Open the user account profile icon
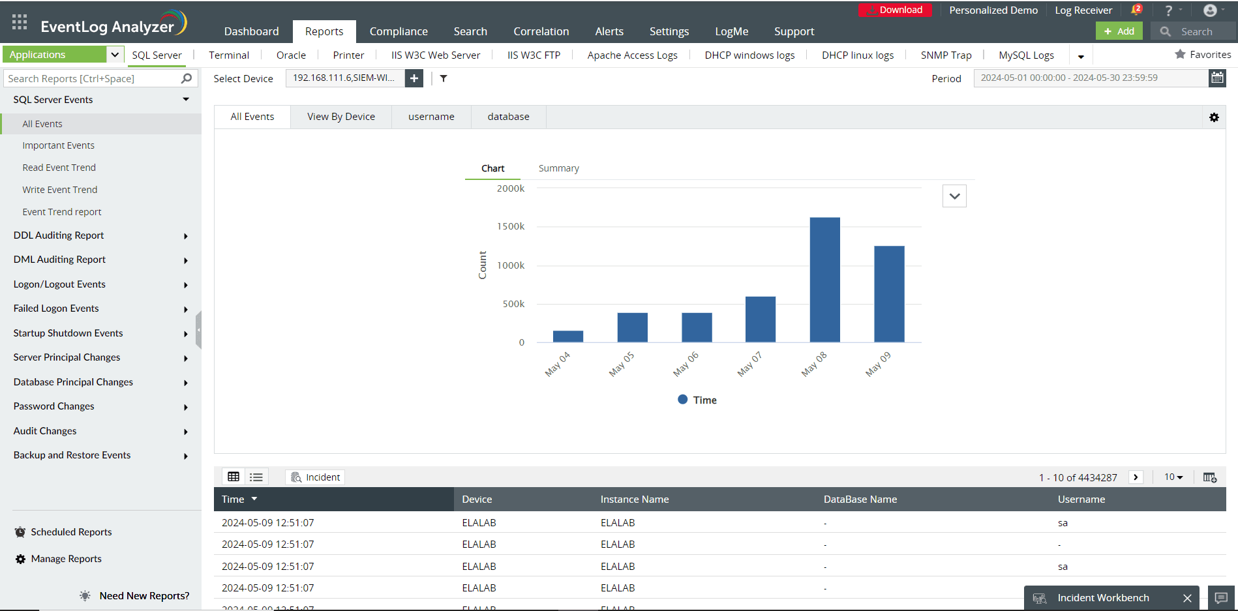The image size is (1238, 611). click(x=1209, y=10)
